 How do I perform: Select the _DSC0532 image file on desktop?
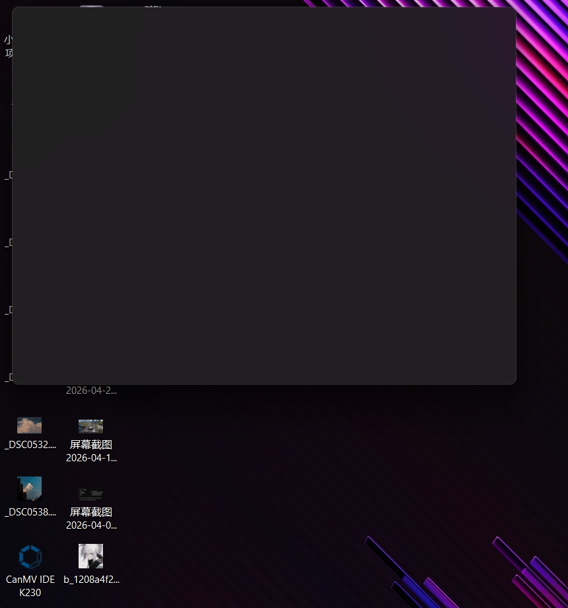pos(30,434)
